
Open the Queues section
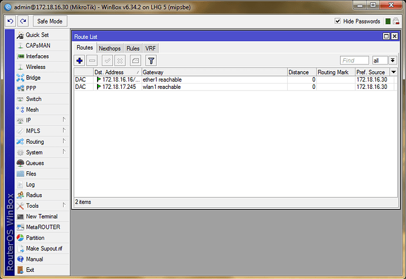34,163
